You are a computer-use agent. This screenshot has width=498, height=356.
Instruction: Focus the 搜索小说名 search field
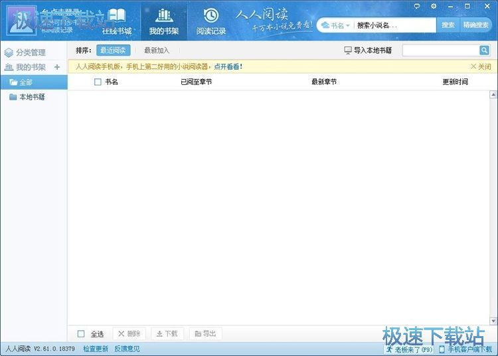[394, 25]
